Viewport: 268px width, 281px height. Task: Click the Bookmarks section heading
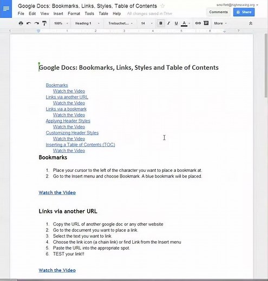tap(53, 157)
